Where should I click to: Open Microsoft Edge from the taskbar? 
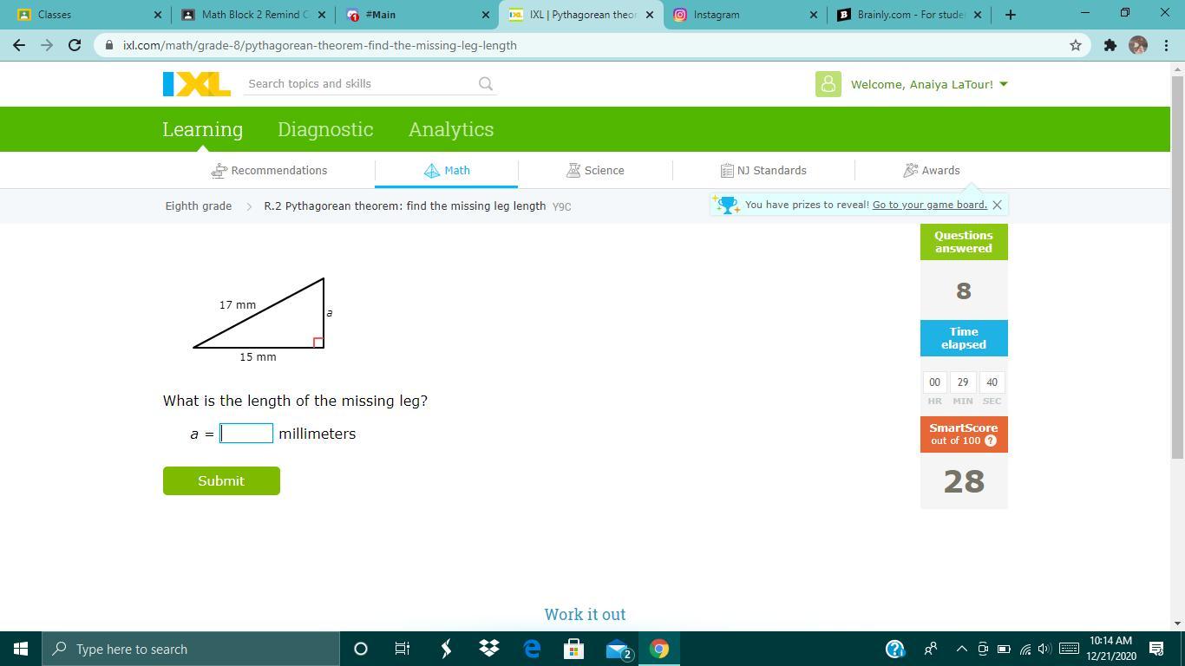[532, 649]
